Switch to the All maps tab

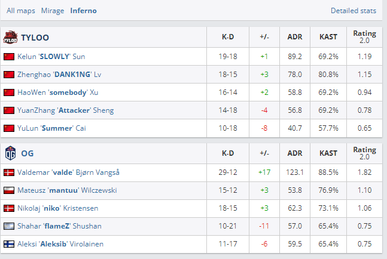click(21, 11)
